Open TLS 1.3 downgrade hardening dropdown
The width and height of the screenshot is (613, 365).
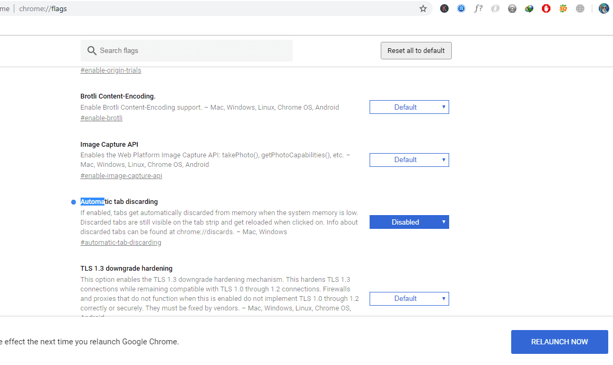tap(409, 299)
